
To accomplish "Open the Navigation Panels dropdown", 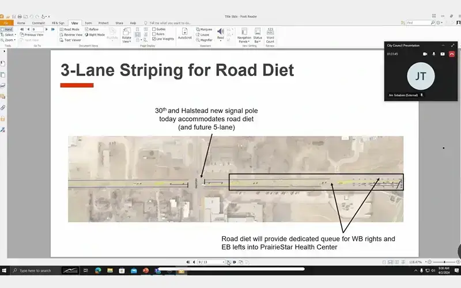I will [244, 36].
